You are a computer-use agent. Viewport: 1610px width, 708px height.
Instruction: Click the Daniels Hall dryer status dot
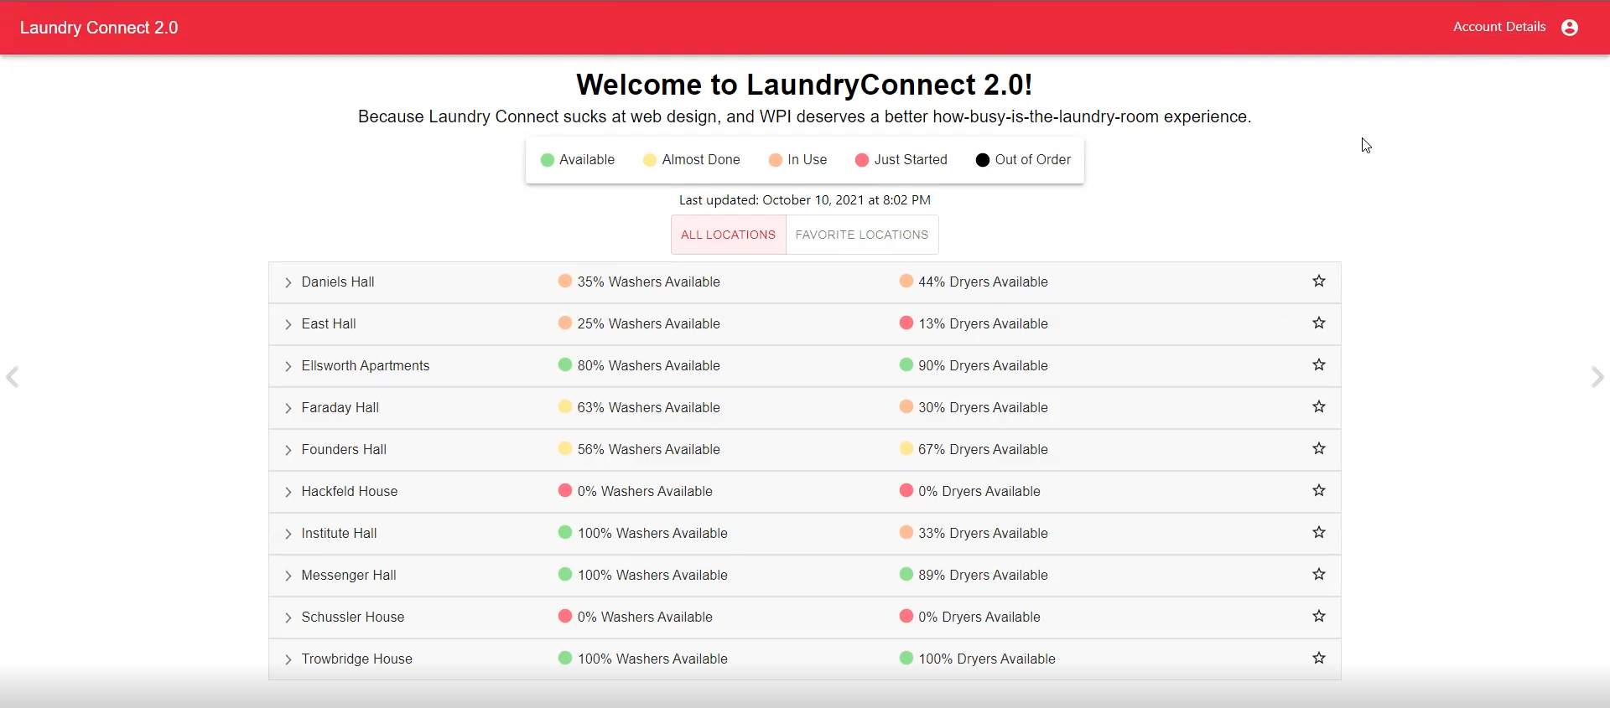click(x=906, y=281)
